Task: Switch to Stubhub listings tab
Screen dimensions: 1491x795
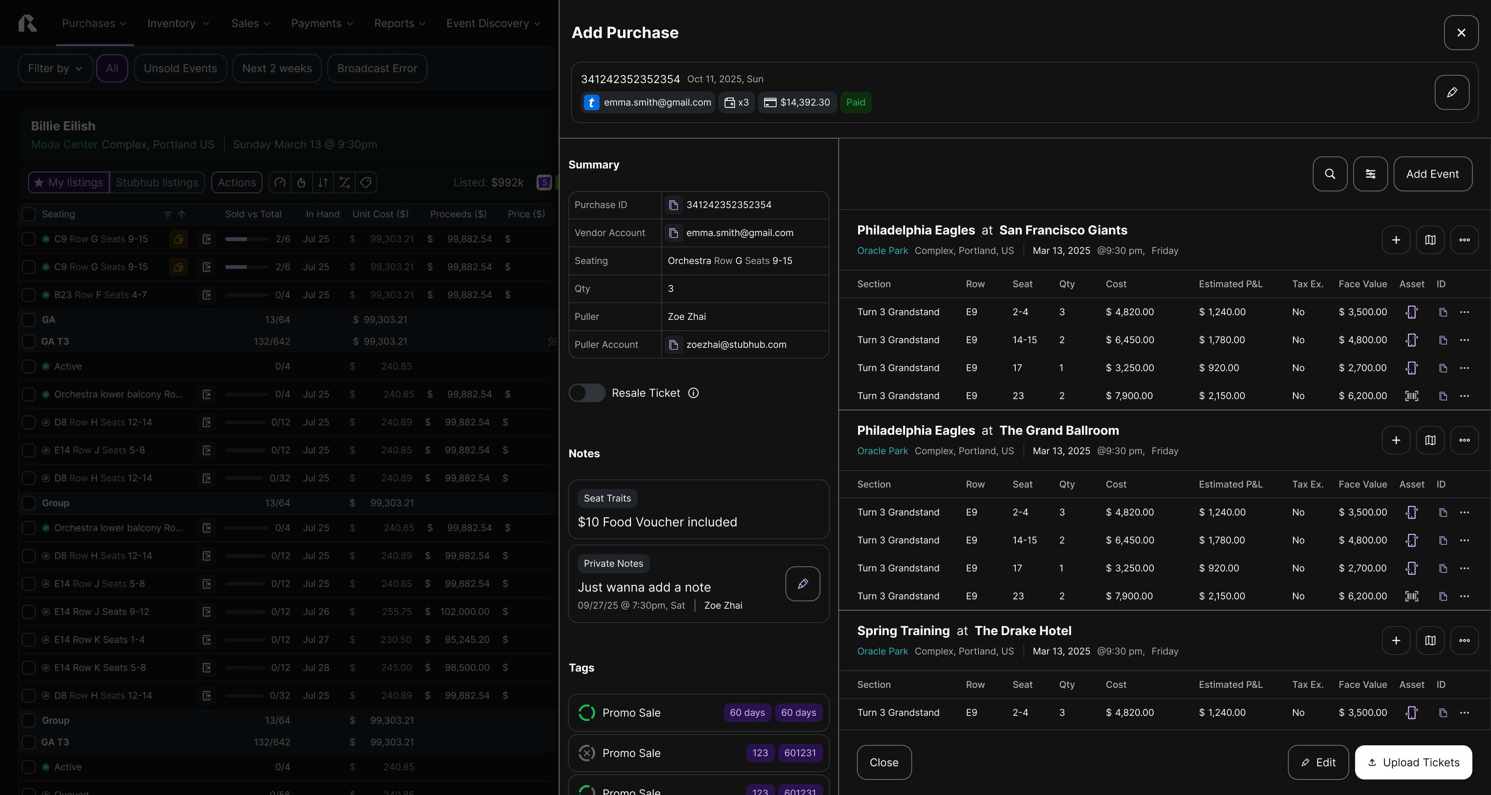Action: click(x=157, y=182)
